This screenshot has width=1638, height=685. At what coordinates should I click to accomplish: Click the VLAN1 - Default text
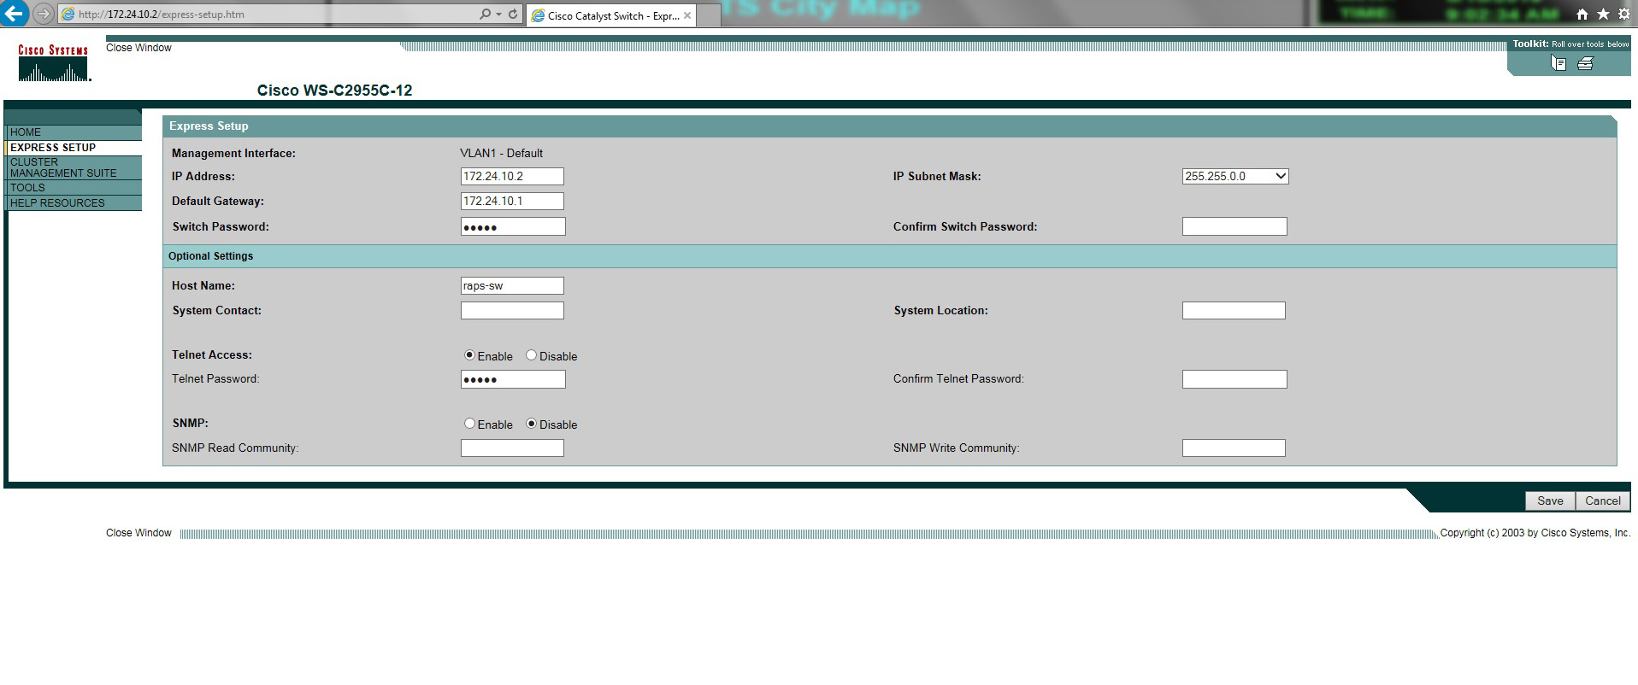click(501, 153)
